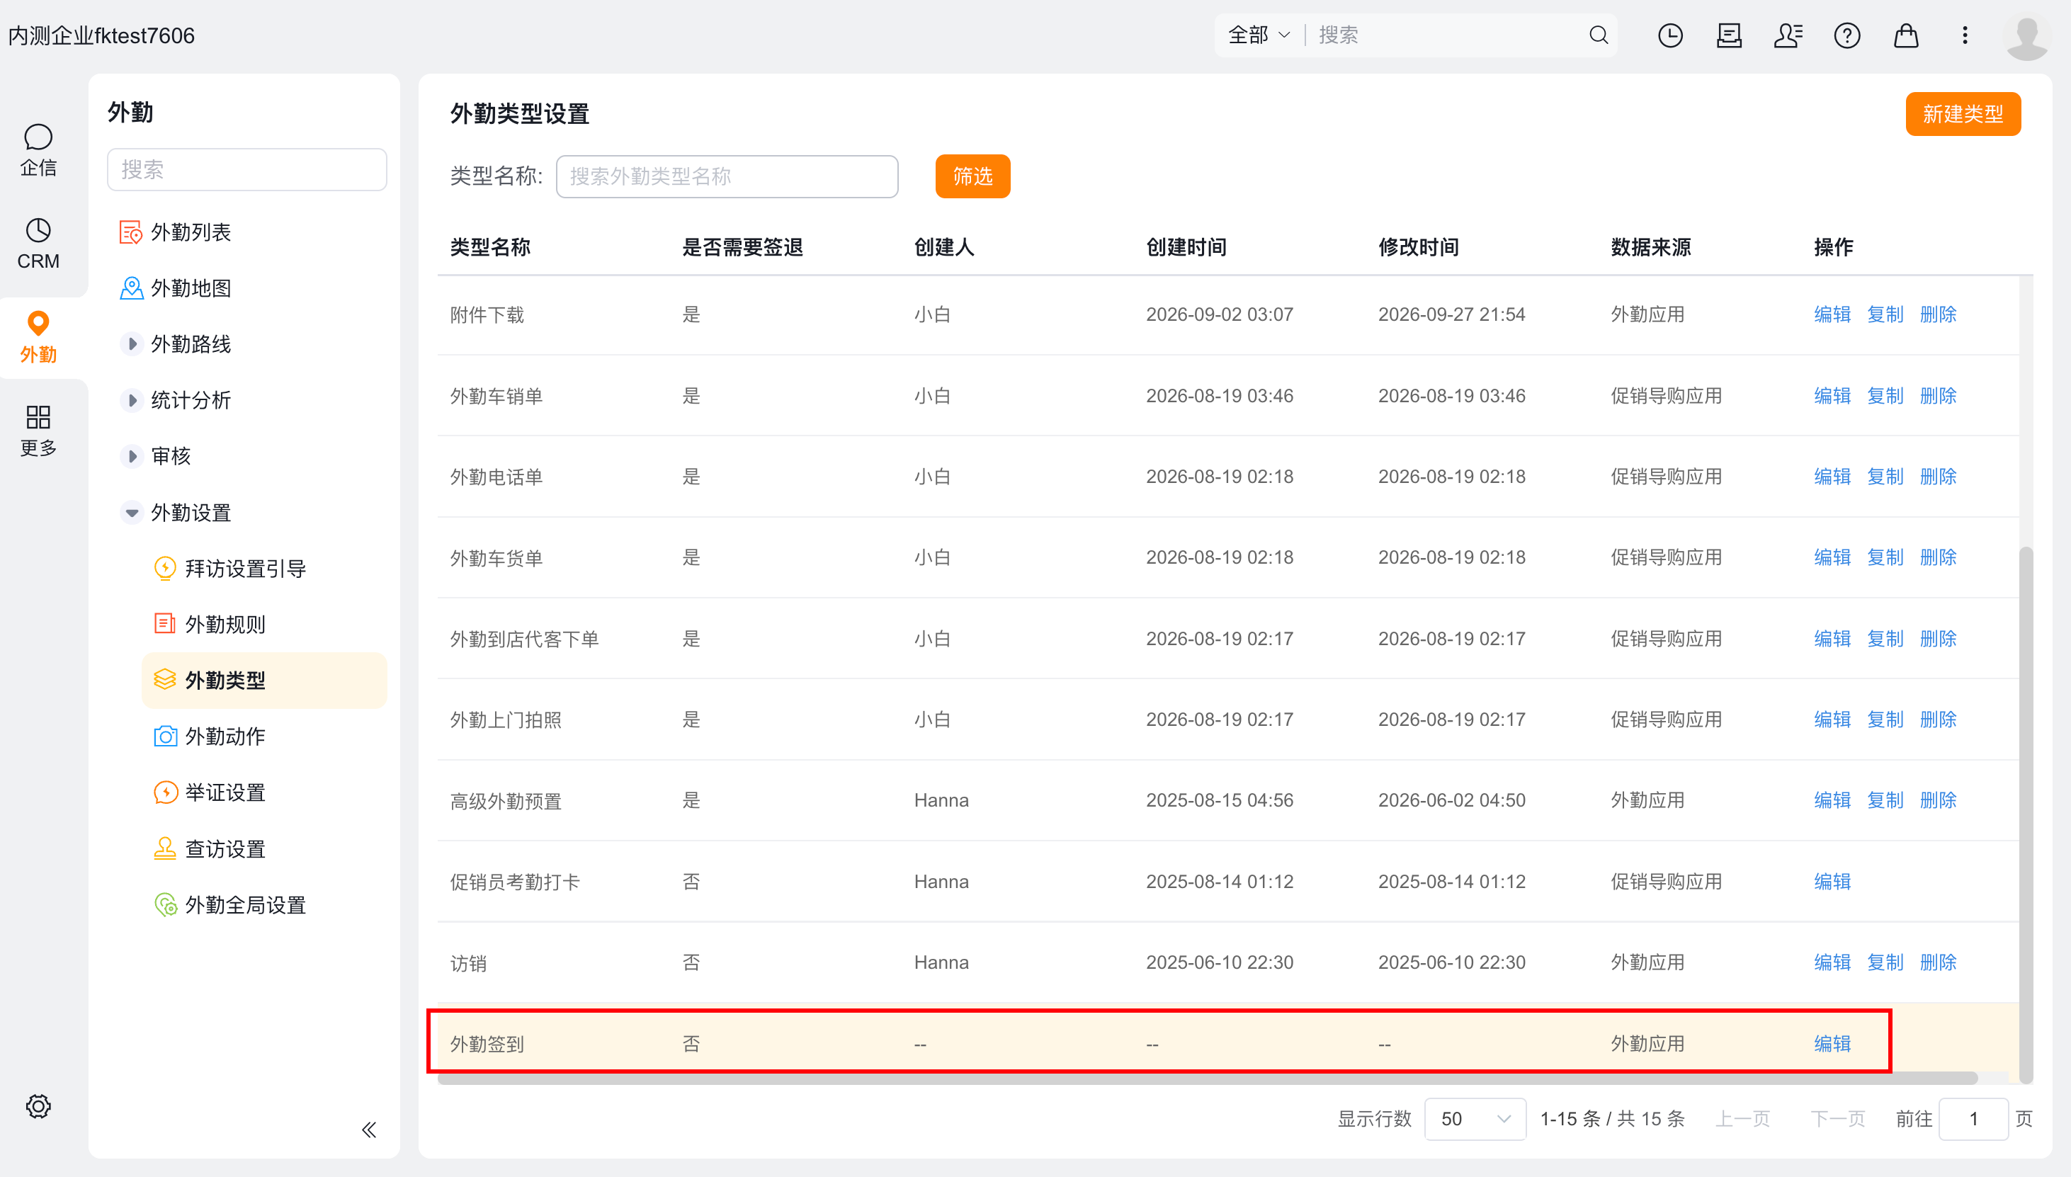Image resolution: width=2071 pixels, height=1177 pixels.
Task: Focus the 类型名称 search input
Action: [x=727, y=176]
